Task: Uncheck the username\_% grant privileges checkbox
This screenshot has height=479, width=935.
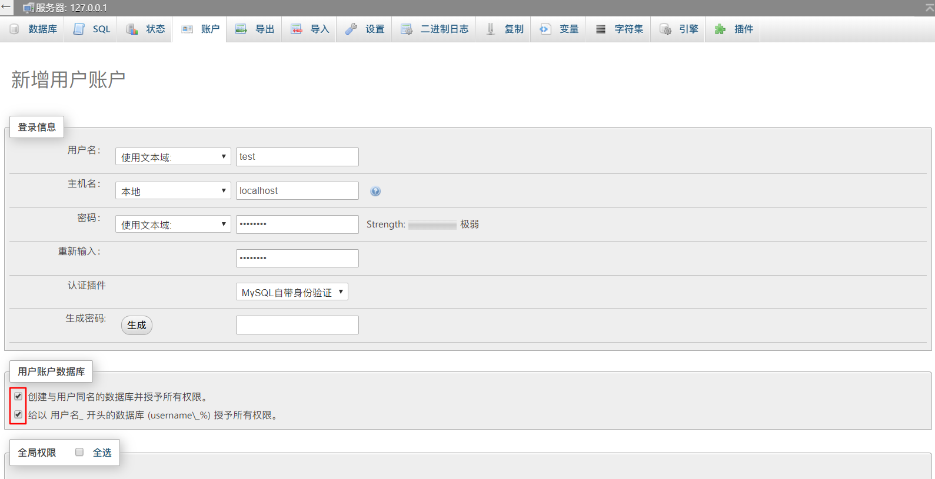Action: coord(18,414)
